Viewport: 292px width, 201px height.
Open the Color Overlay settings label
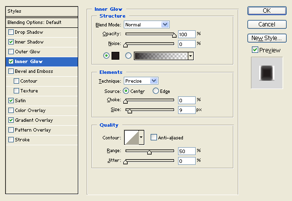(x=30, y=110)
